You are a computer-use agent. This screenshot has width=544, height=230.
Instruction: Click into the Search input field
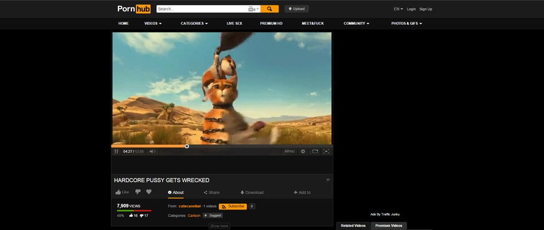pos(203,9)
